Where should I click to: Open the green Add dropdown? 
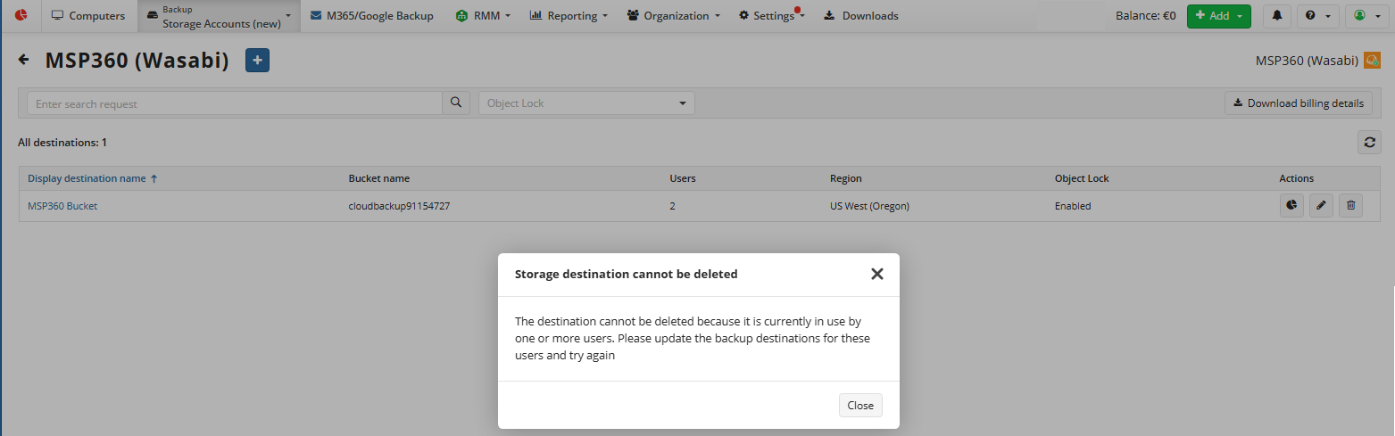1218,16
